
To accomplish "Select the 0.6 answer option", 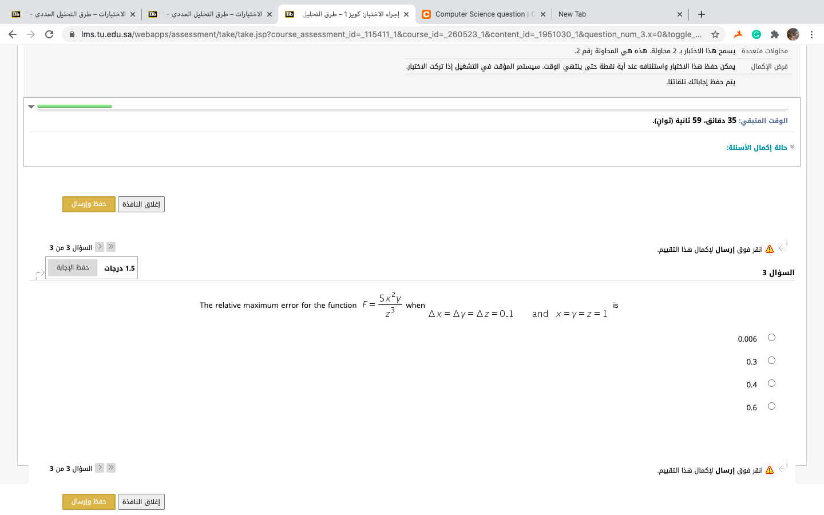I will coord(771,406).
